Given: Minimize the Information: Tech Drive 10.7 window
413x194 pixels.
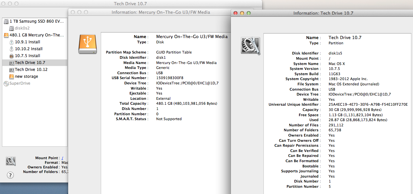Looking at the screenshot, I should click(242, 13).
